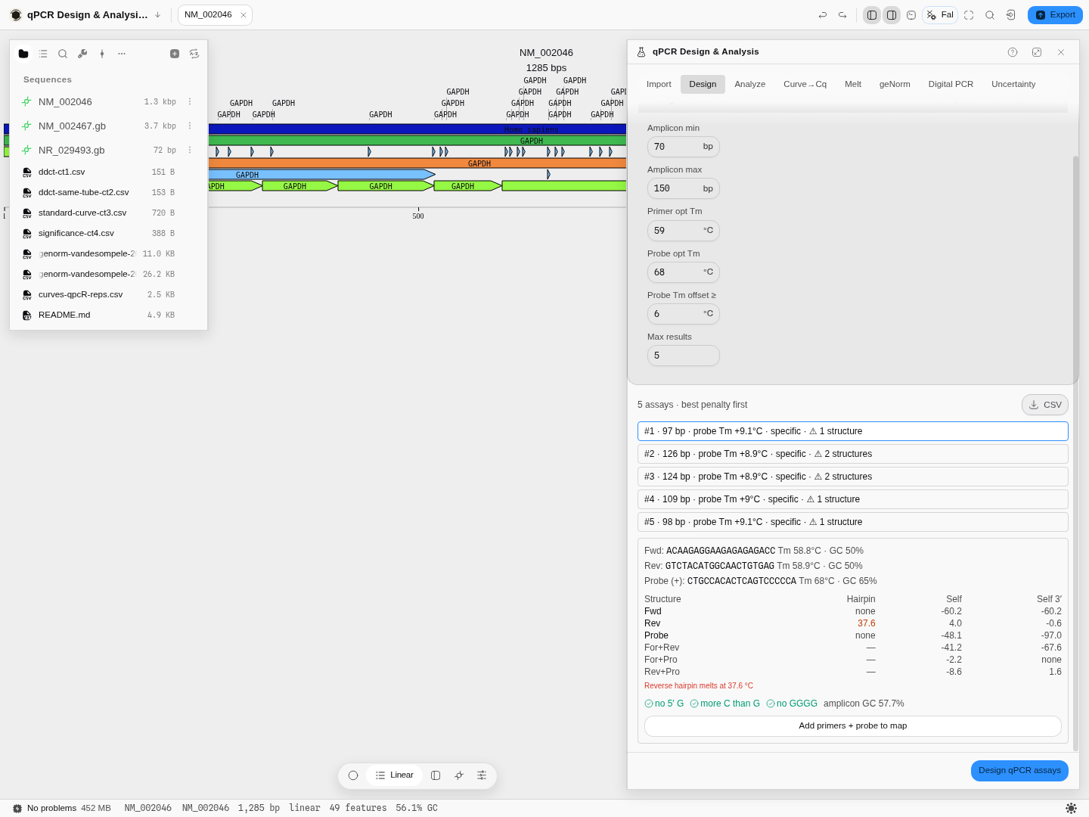Switch to the Analyze tab
Screen dimensions: 1089x817
coord(750,84)
